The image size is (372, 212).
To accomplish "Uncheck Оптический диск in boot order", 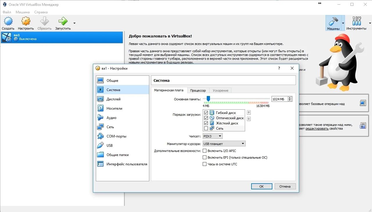I will [206, 118].
